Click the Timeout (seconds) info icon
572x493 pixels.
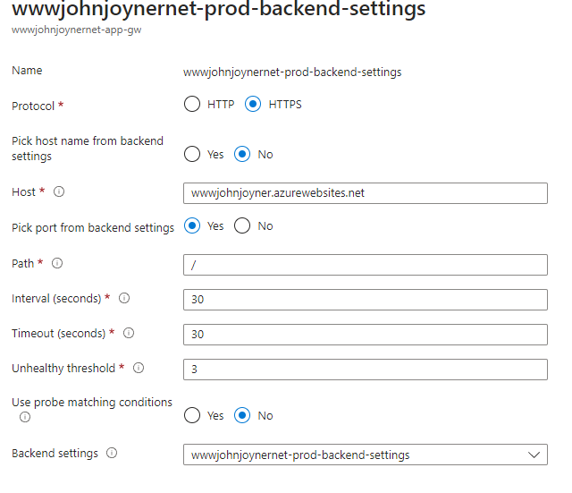pos(129,333)
